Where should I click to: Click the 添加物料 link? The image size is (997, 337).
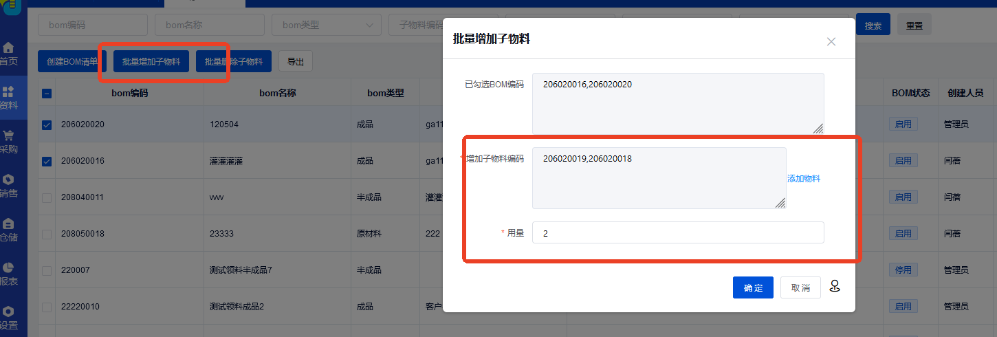coord(803,179)
